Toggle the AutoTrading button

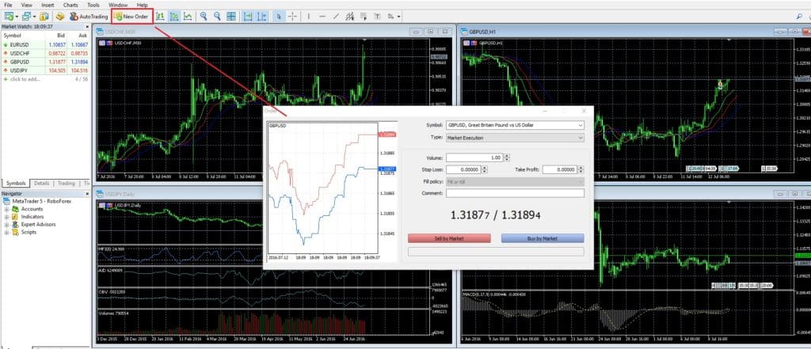point(89,17)
